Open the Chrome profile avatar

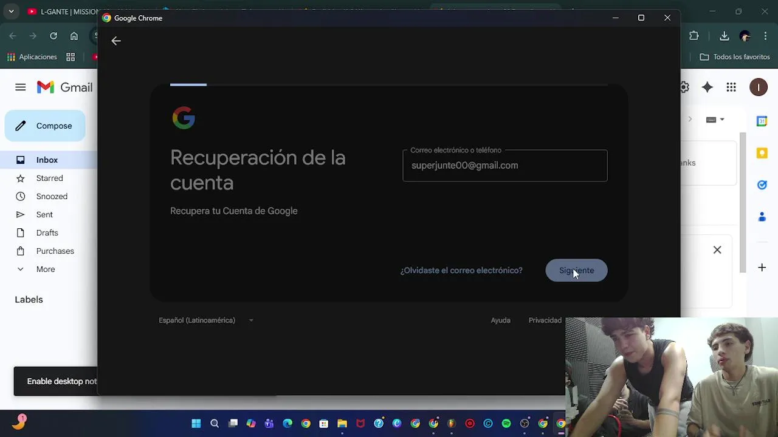745,36
